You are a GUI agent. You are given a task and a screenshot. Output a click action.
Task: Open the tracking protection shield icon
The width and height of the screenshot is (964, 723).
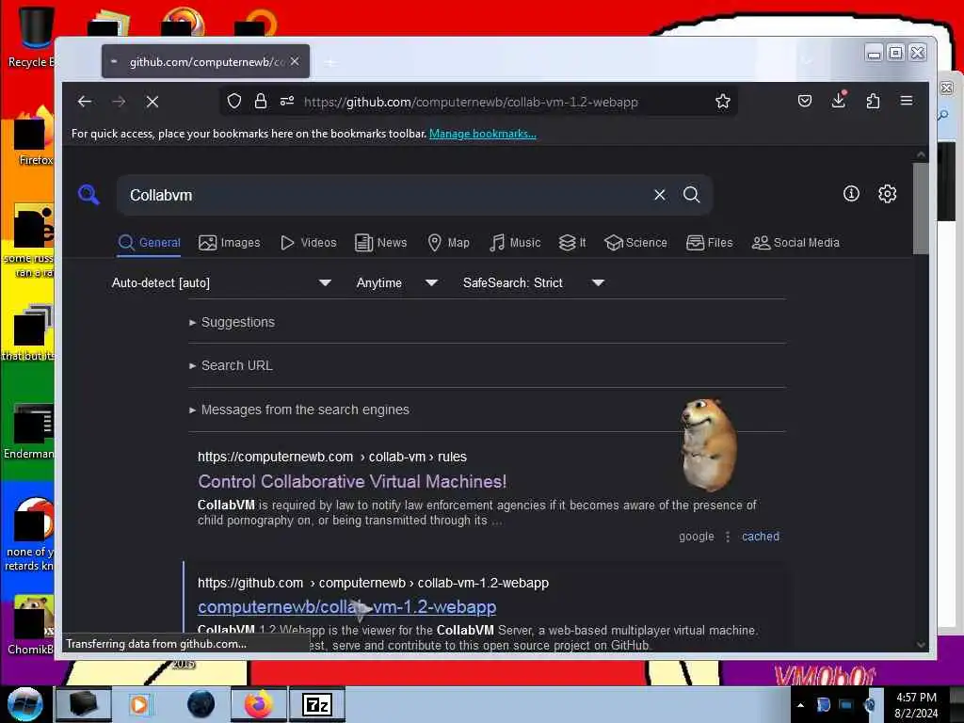click(234, 101)
